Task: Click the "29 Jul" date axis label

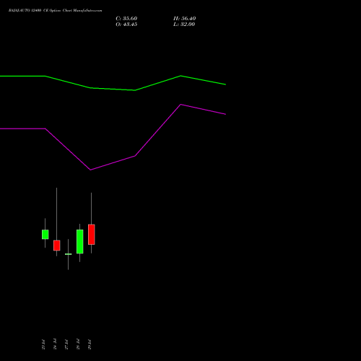Action: pos(90,344)
